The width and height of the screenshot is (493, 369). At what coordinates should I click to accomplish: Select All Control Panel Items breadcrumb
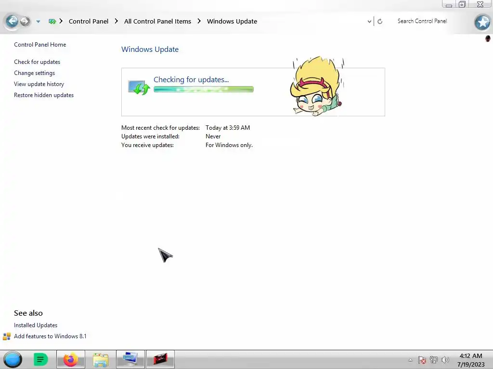coord(157,21)
